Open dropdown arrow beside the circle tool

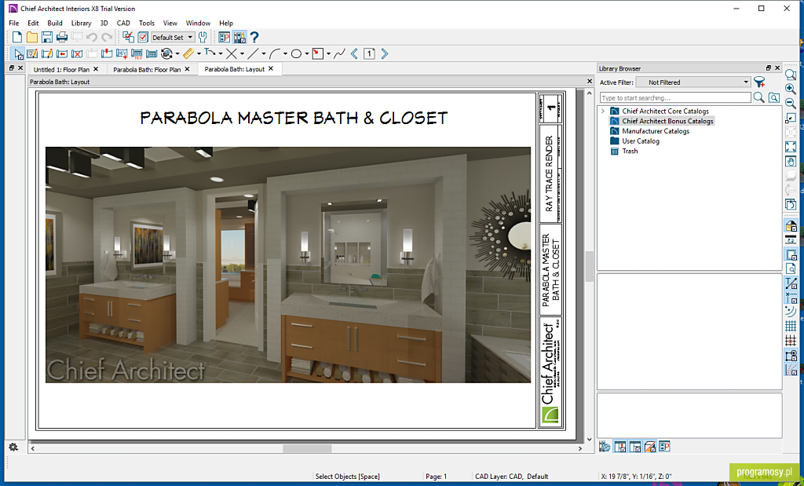pos(307,53)
